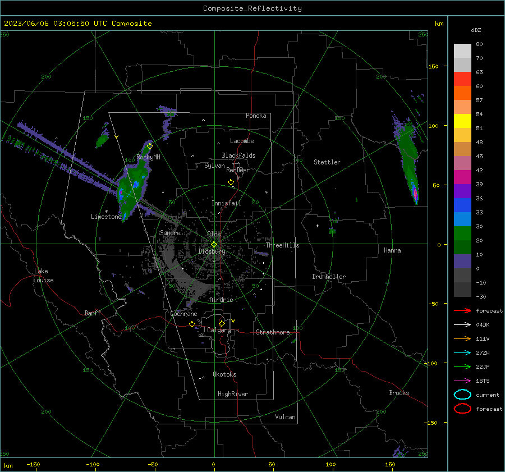This screenshot has width=505, height=472.
Task: Click the RedDeer city label
Action: point(238,170)
